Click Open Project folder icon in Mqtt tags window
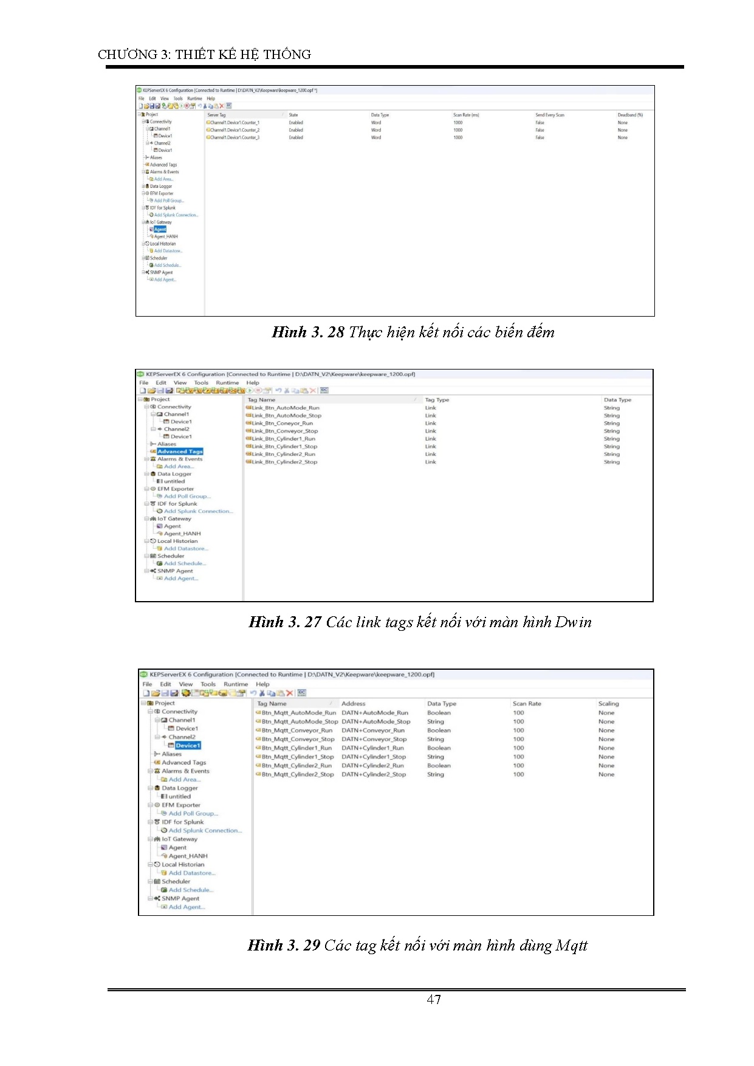This screenshot has width=754, height=1066. pos(156,693)
